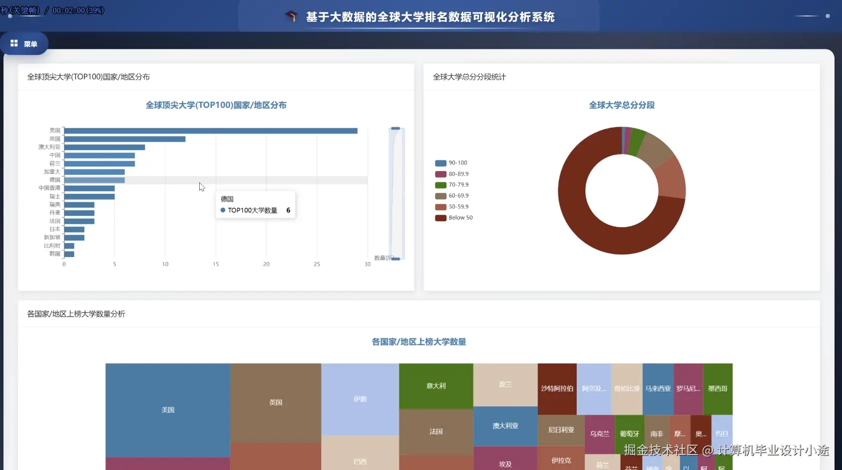Select 马来西亚 block in treemap
Image resolution: width=842 pixels, height=470 pixels.
pos(658,389)
